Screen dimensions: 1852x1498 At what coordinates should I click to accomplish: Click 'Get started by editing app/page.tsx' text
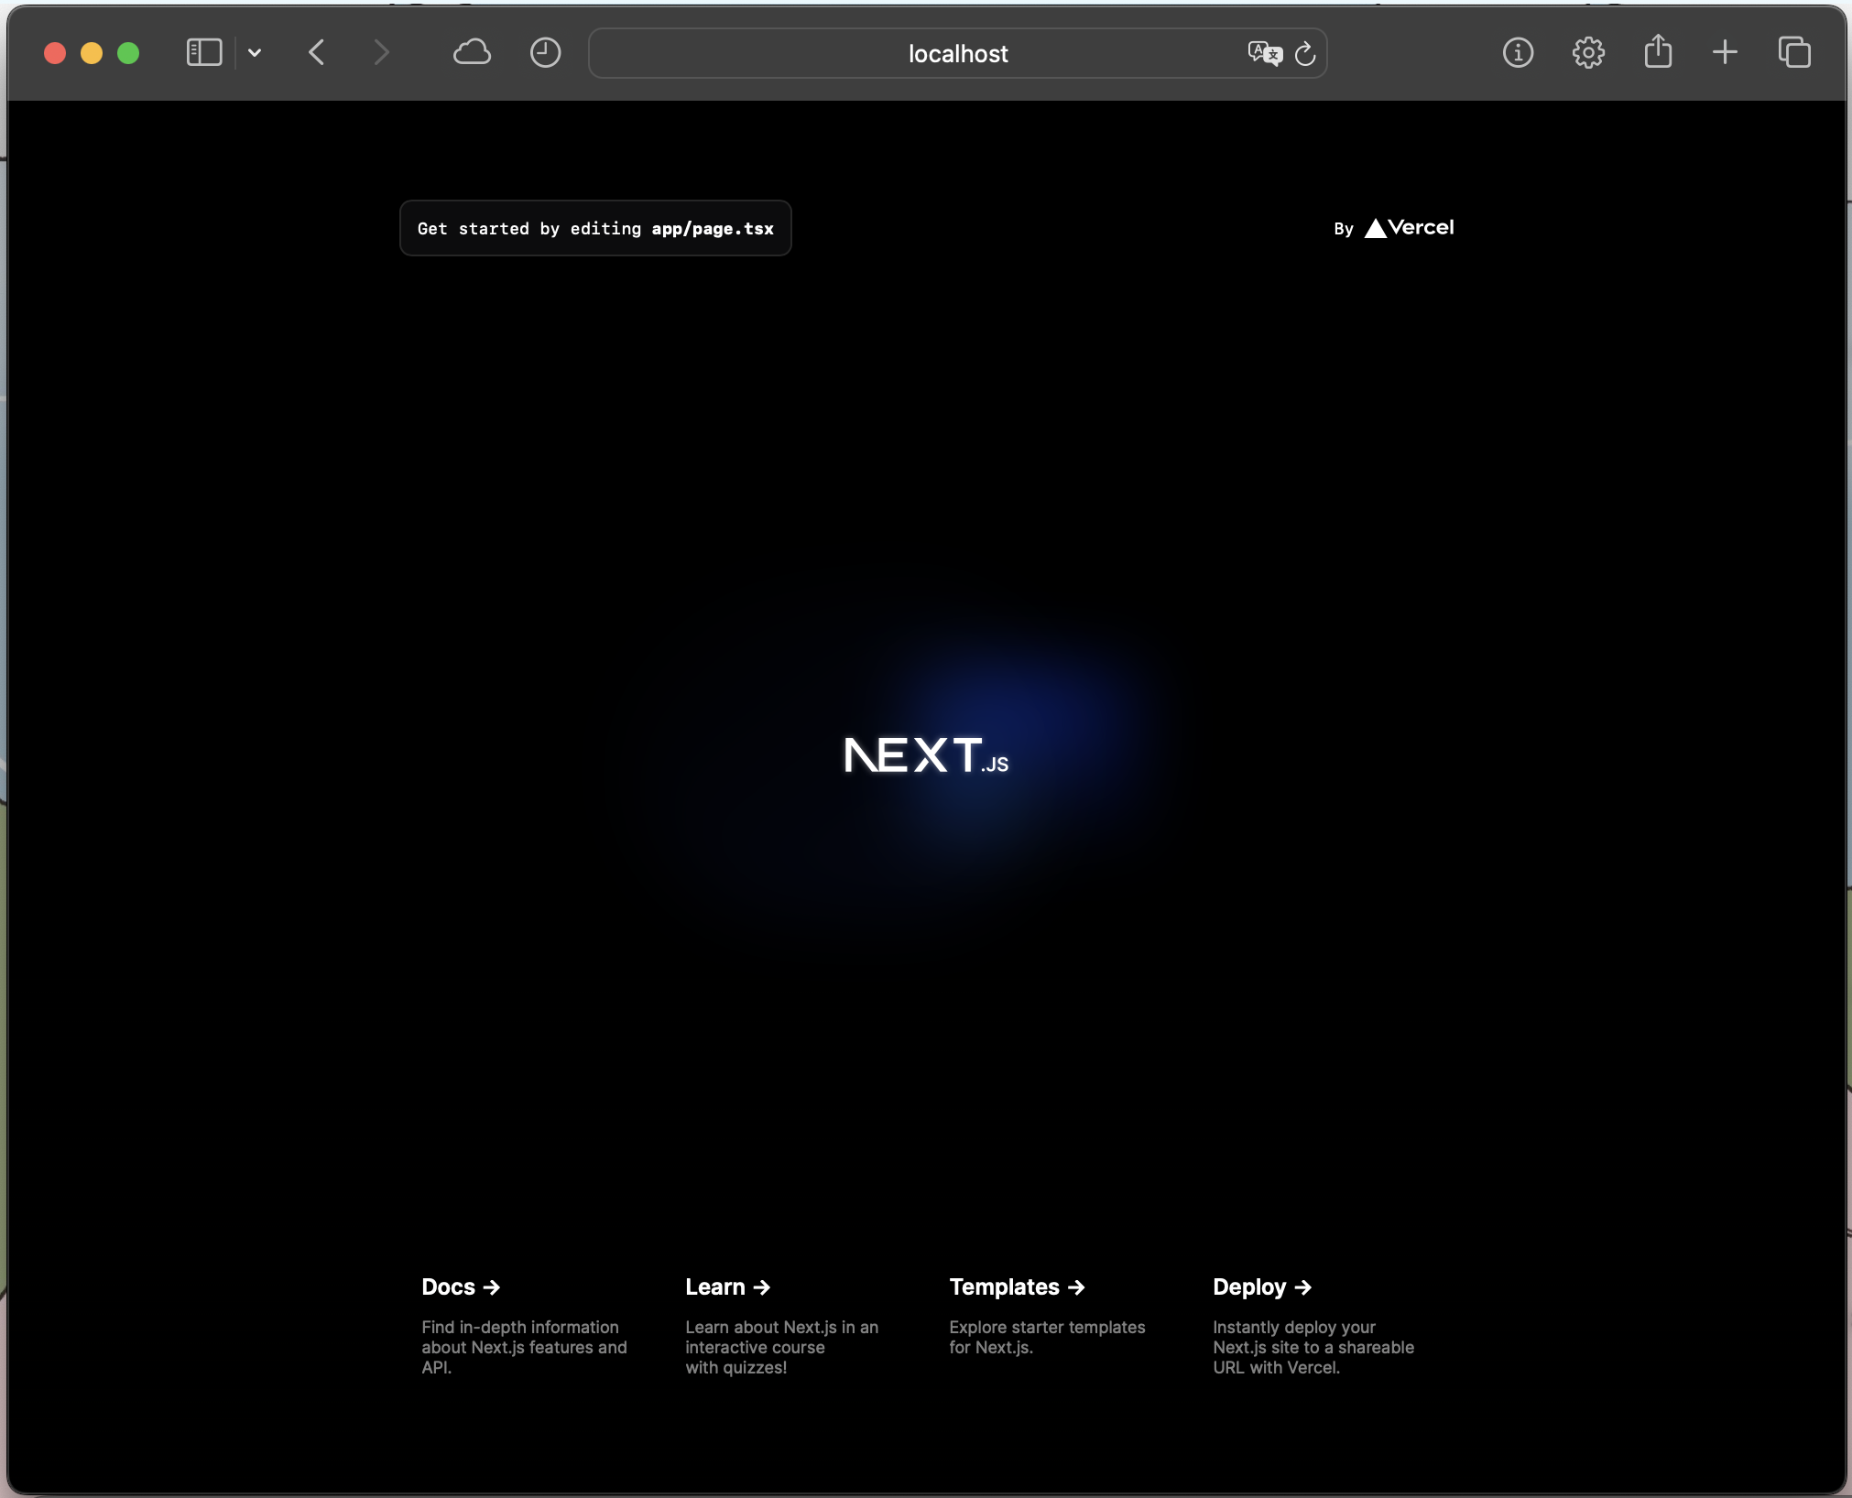(595, 229)
